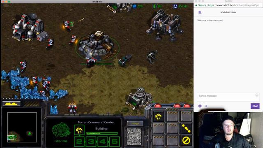
Task: Click production queue slot 4
Action: pos(103,141)
